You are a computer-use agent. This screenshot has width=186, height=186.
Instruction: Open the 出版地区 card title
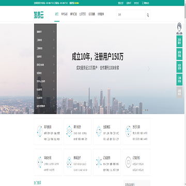tap(107, 127)
